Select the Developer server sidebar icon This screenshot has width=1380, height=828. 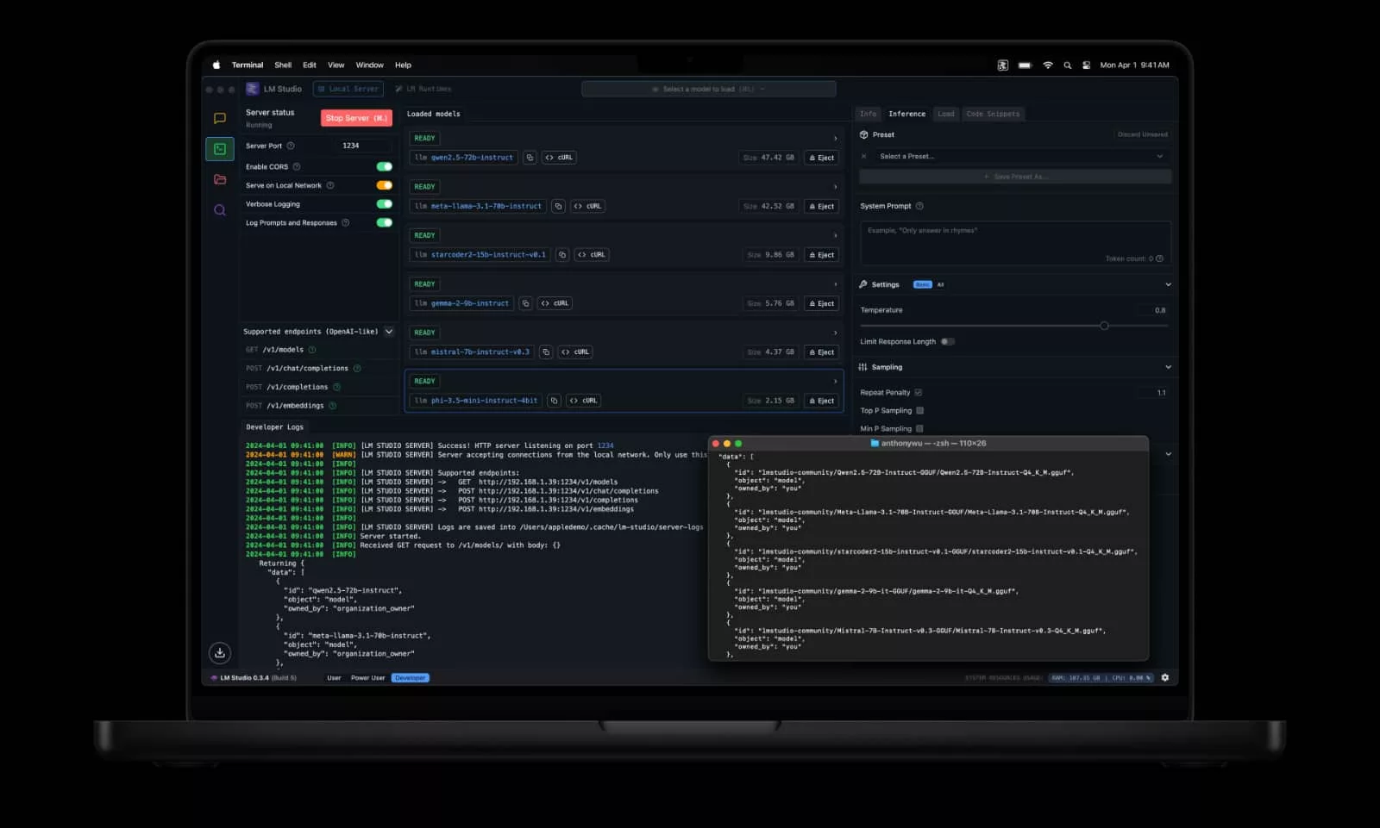220,149
